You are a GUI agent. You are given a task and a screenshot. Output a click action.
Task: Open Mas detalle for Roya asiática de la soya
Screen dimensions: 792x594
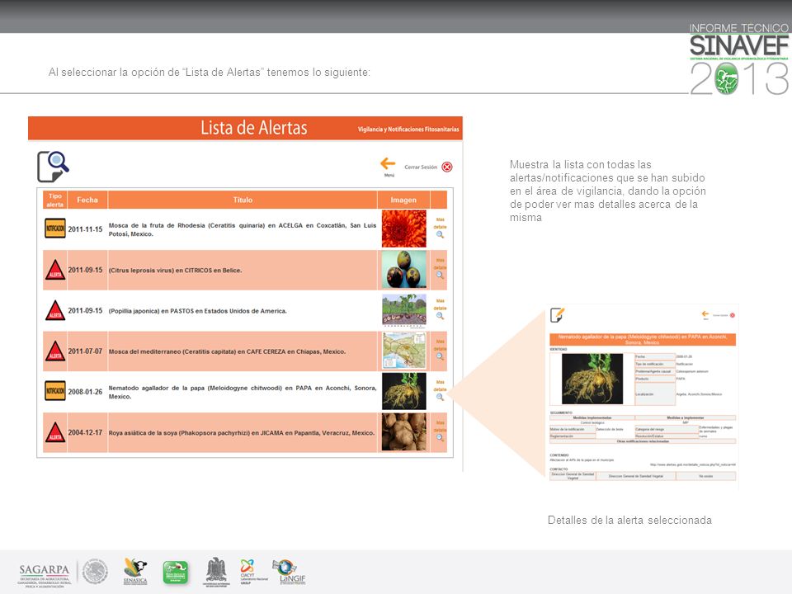point(440,431)
